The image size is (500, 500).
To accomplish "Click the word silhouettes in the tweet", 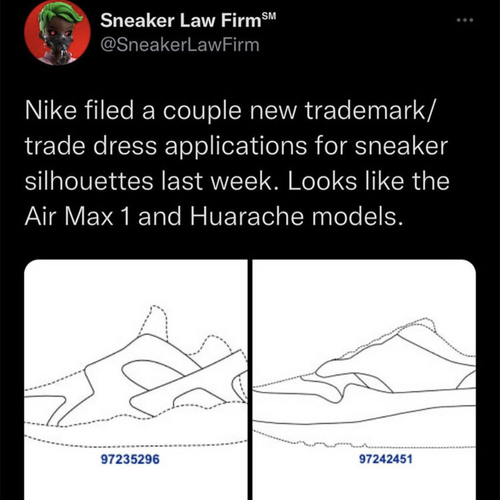I will click(89, 181).
